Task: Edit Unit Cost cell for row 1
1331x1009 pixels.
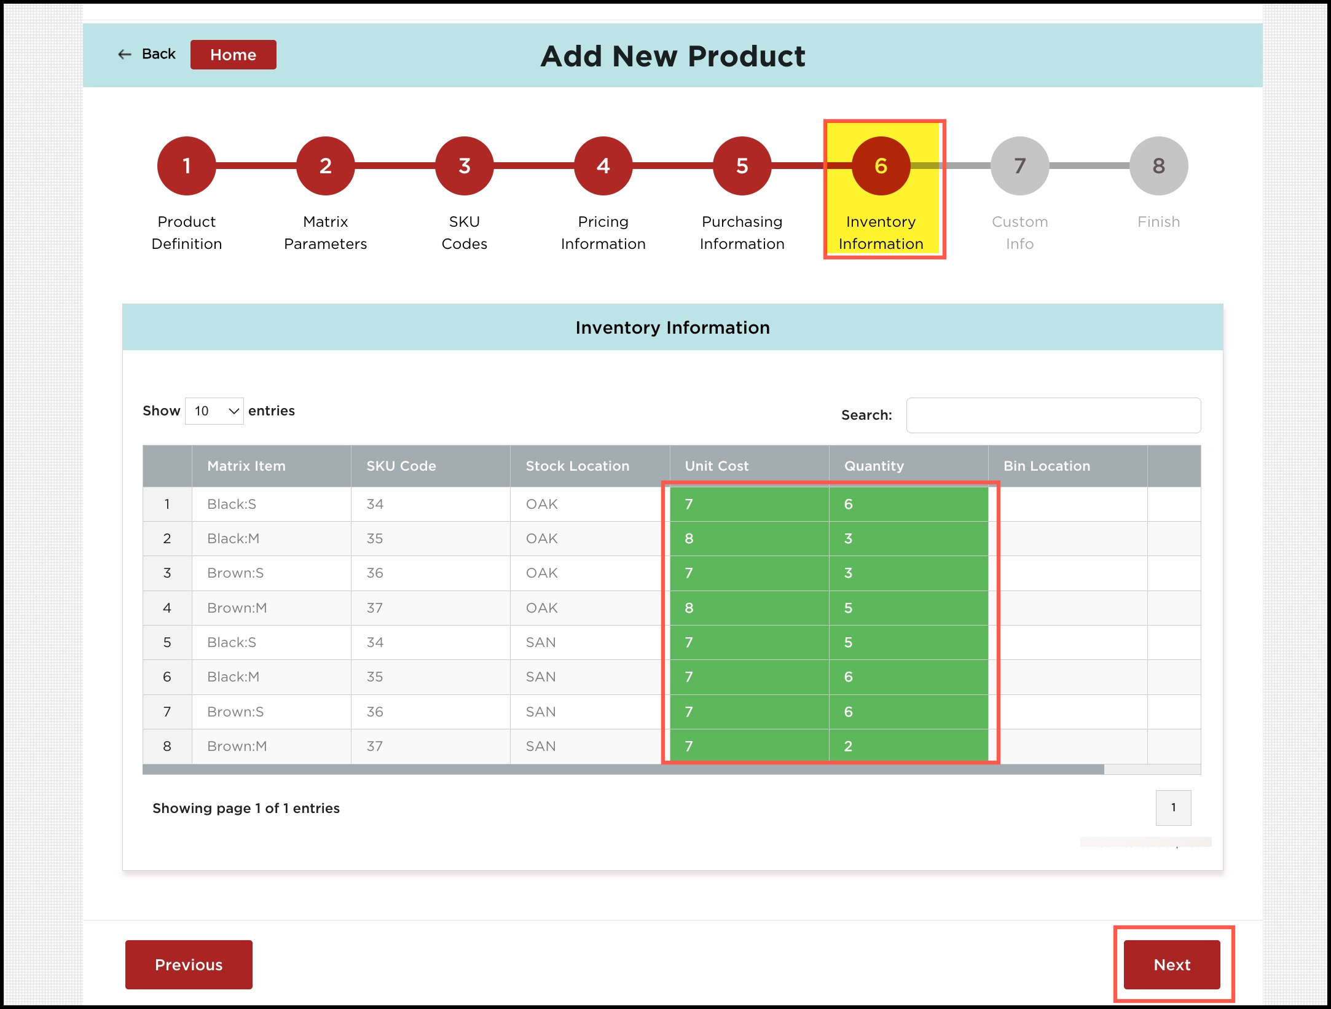Action: pyautogui.click(x=748, y=504)
